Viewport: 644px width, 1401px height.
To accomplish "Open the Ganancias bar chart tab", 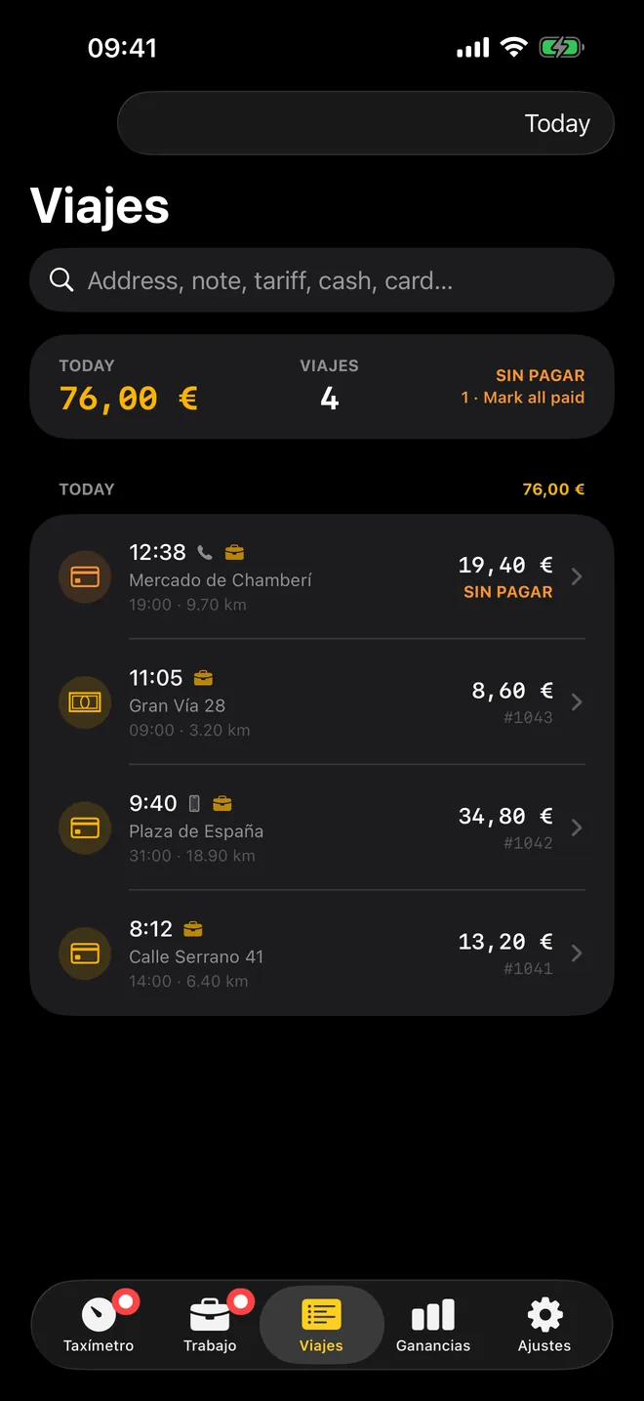I will [433, 1325].
